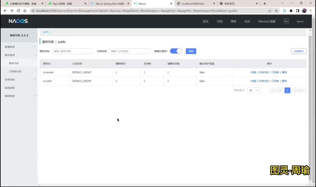Share this page via address bar icon
Screen dimensions: 316x187
pos(270,11)
